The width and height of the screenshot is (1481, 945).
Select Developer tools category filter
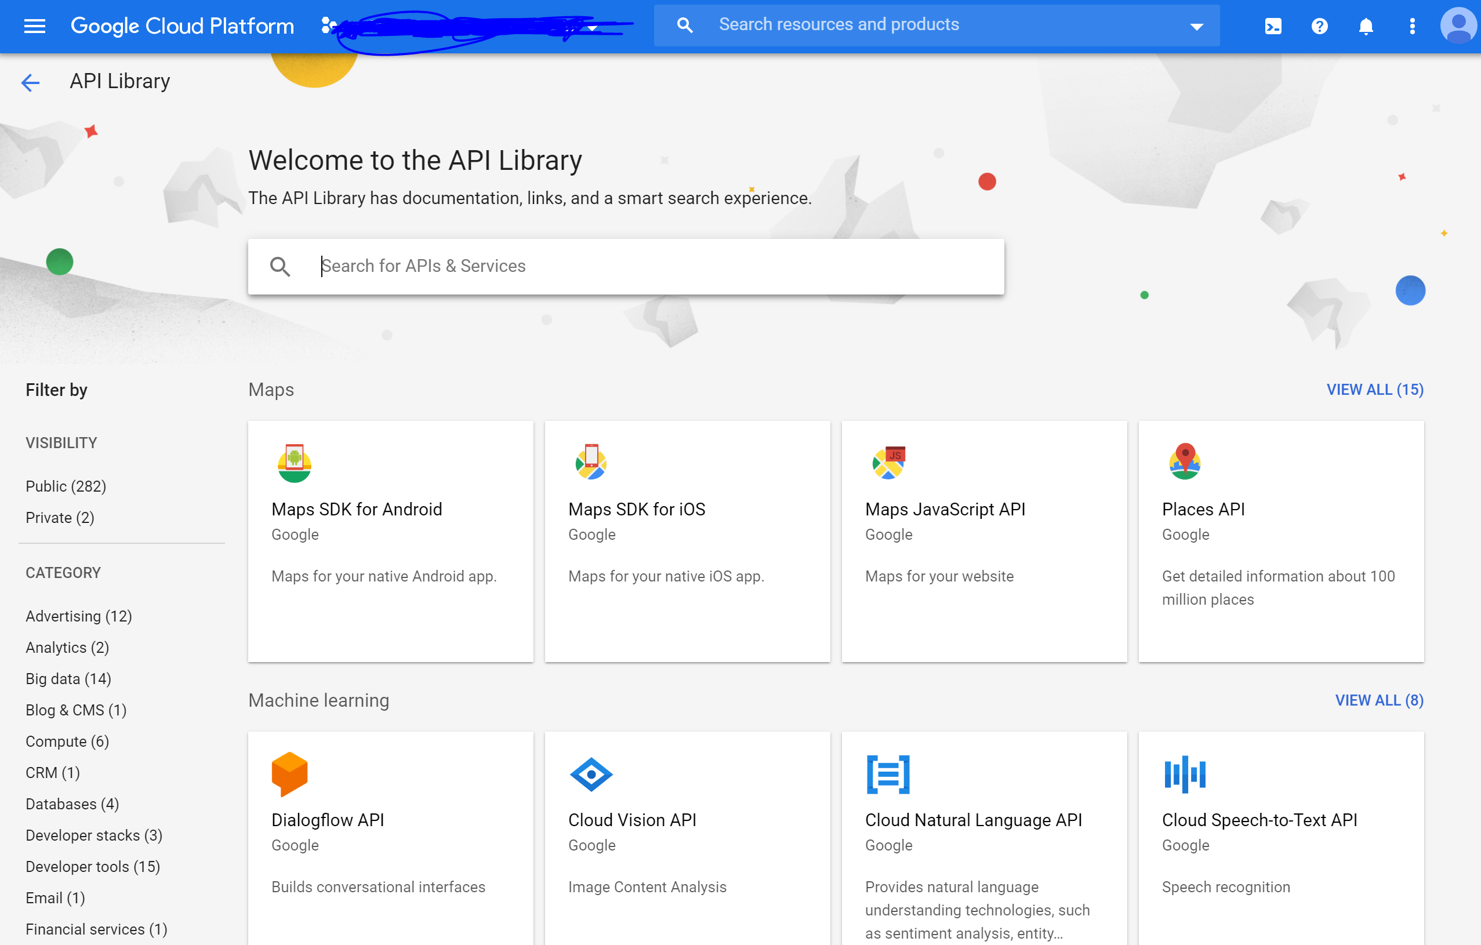92,866
